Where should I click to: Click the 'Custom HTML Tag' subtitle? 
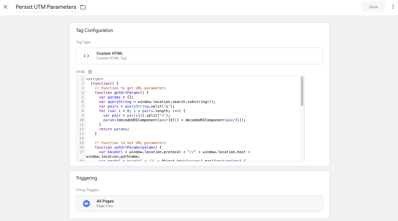[x=111, y=58]
